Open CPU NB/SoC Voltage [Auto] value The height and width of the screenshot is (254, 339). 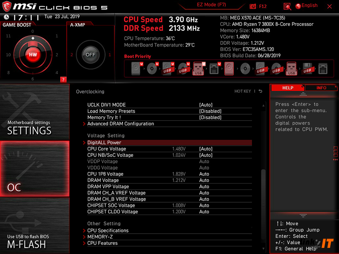[x=206, y=155]
